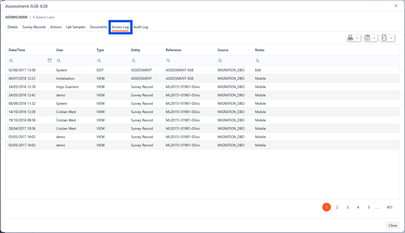
Task: Click the torn page document icon
Action: pos(384,38)
